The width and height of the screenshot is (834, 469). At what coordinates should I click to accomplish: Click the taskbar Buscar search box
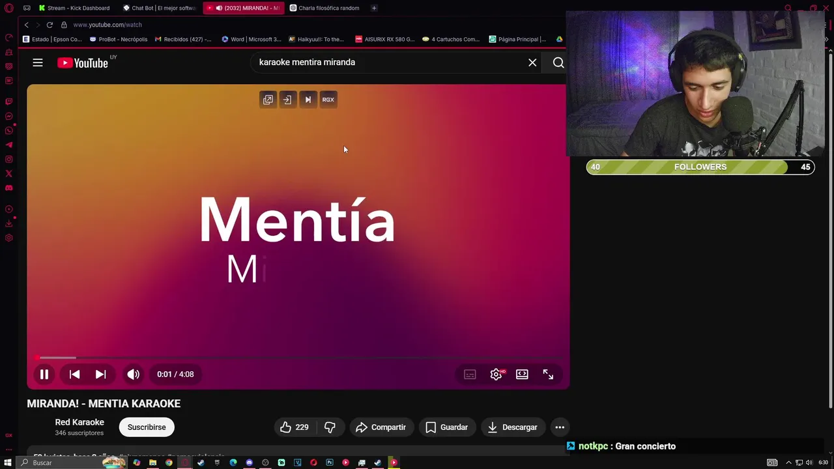click(72, 462)
